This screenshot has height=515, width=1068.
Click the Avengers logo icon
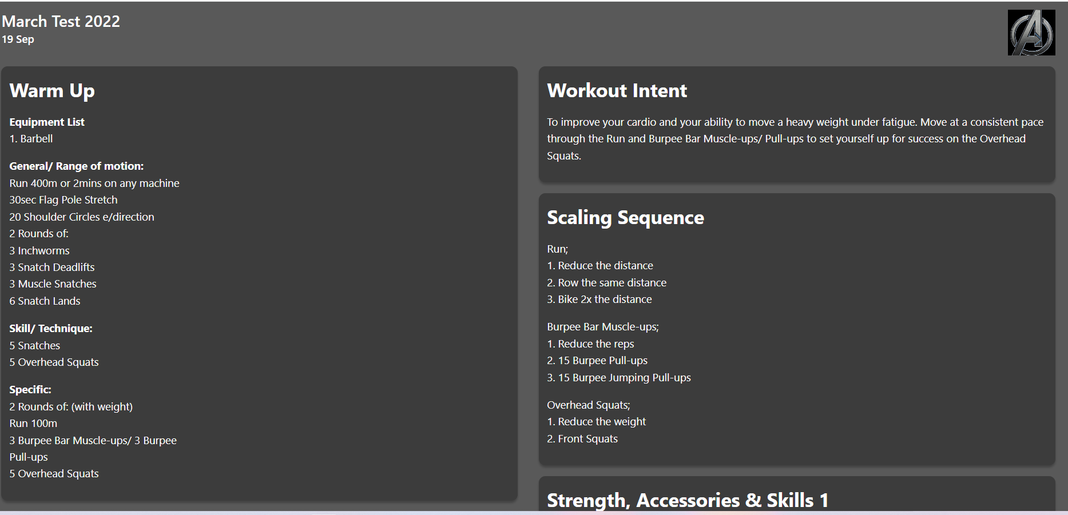coord(1031,33)
